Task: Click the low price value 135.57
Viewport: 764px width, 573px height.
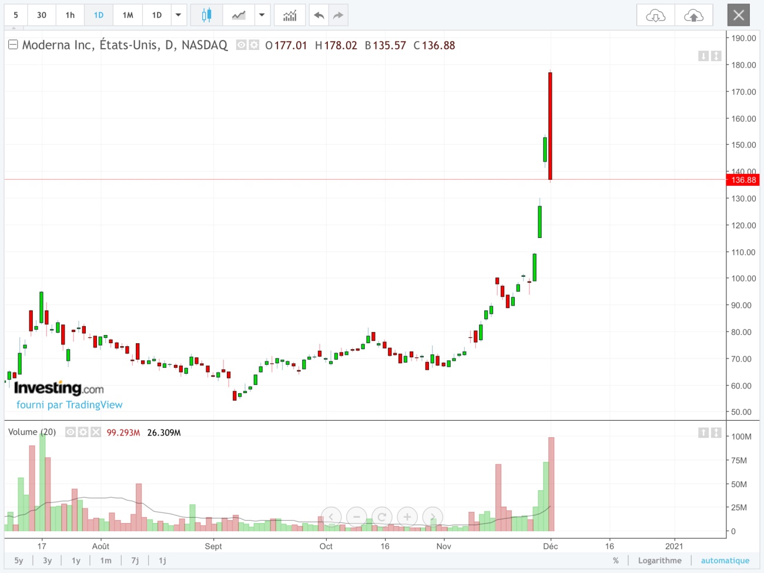Action: pos(390,45)
